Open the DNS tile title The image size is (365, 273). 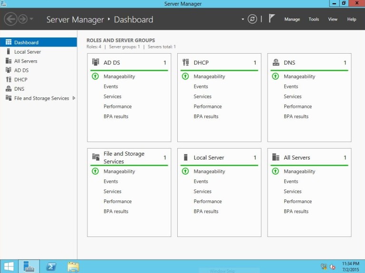tap(289, 63)
